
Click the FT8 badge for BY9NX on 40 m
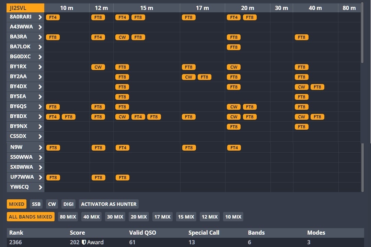(x=302, y=127)
